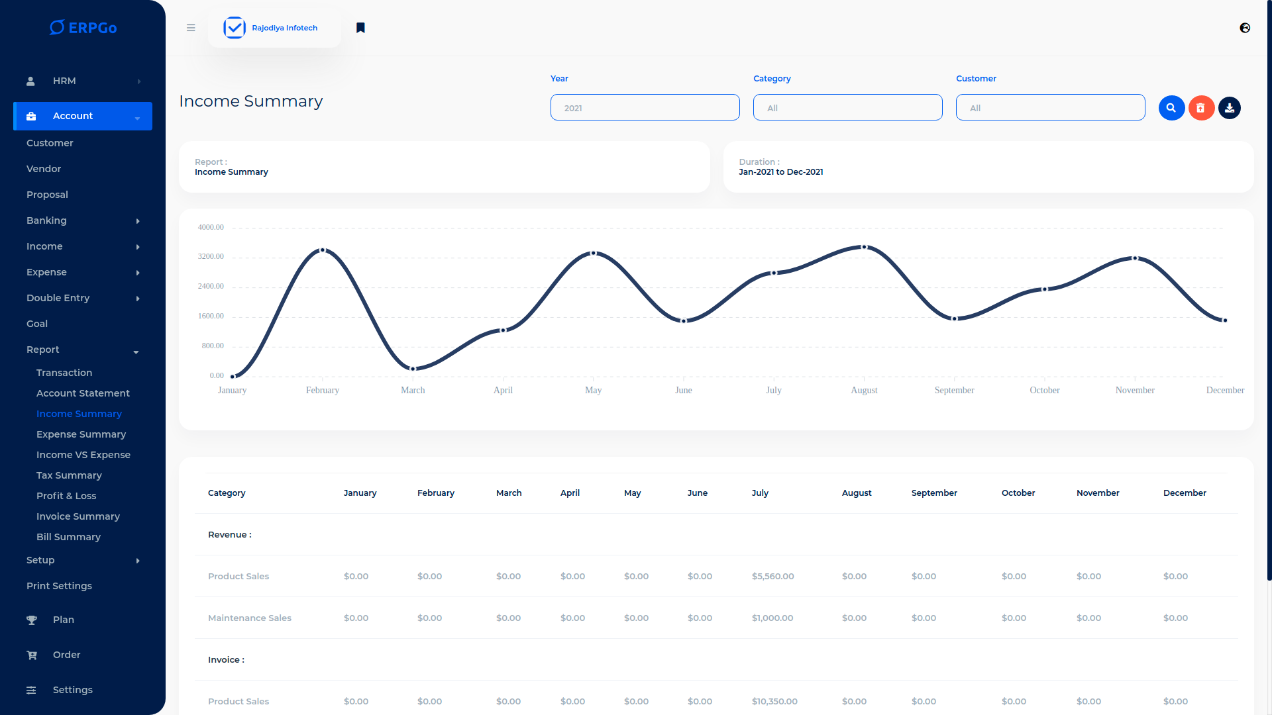Open Expense Summary report
The image size is (1272, 715).
point(81,434)
